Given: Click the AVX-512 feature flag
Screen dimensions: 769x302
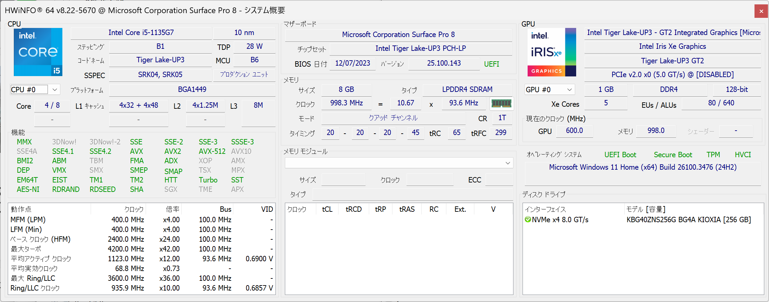Looking at the screenshot, I should click(x=212, y=152).
